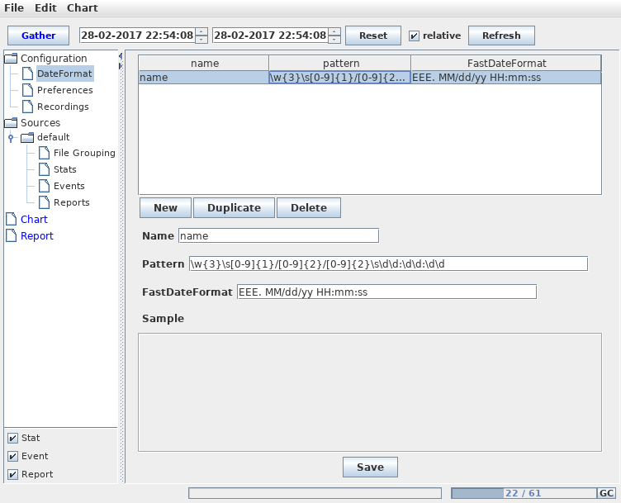Image resolution: width=621 pixels, height=503 pixels.
Task: Open the Chart tree node
Action: 34,219
